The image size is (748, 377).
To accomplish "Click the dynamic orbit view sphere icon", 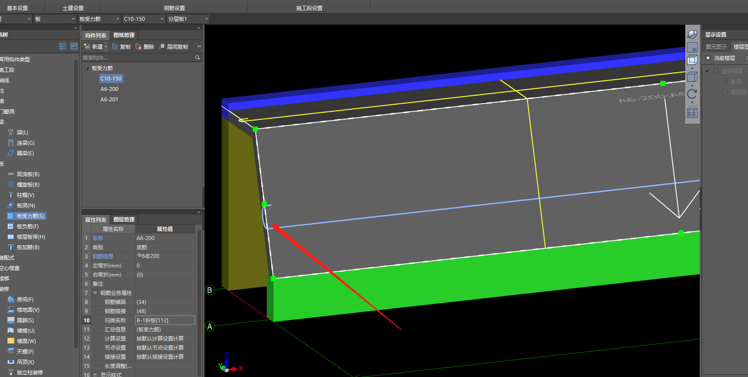I will click(x=692, y=34).
